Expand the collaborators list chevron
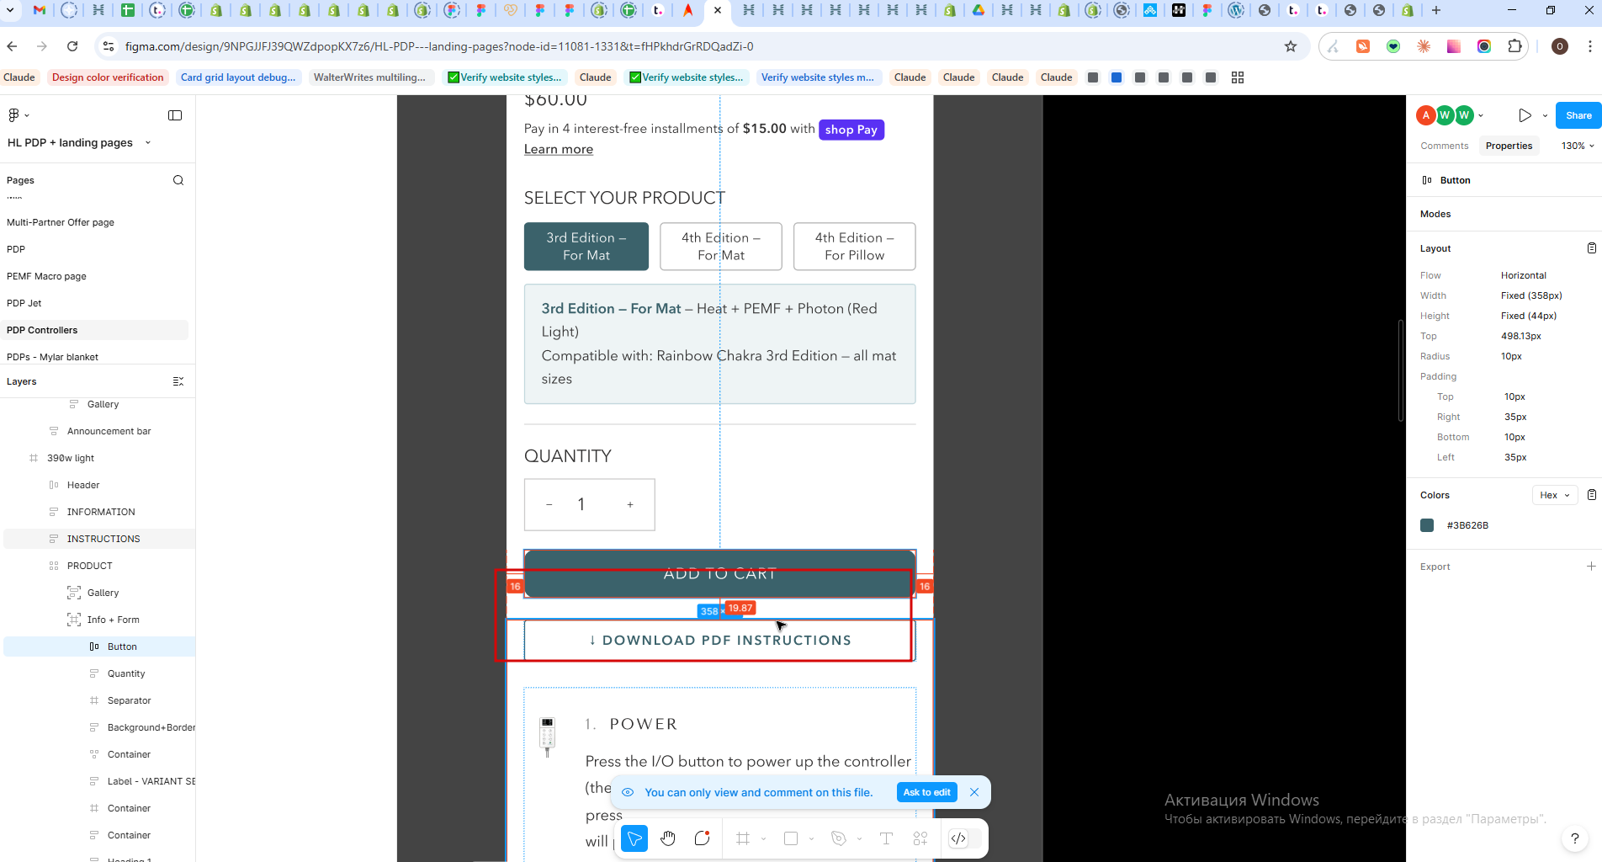 point(1481,115)
